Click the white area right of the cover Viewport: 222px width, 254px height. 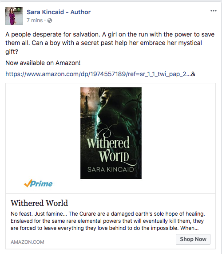coord(178,133)
